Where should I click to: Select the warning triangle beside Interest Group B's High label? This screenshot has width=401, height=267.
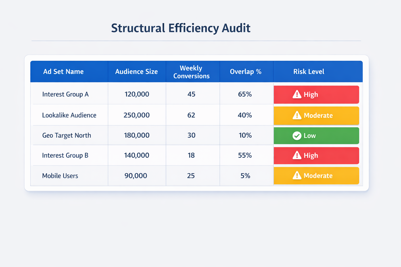coord(297,155)
